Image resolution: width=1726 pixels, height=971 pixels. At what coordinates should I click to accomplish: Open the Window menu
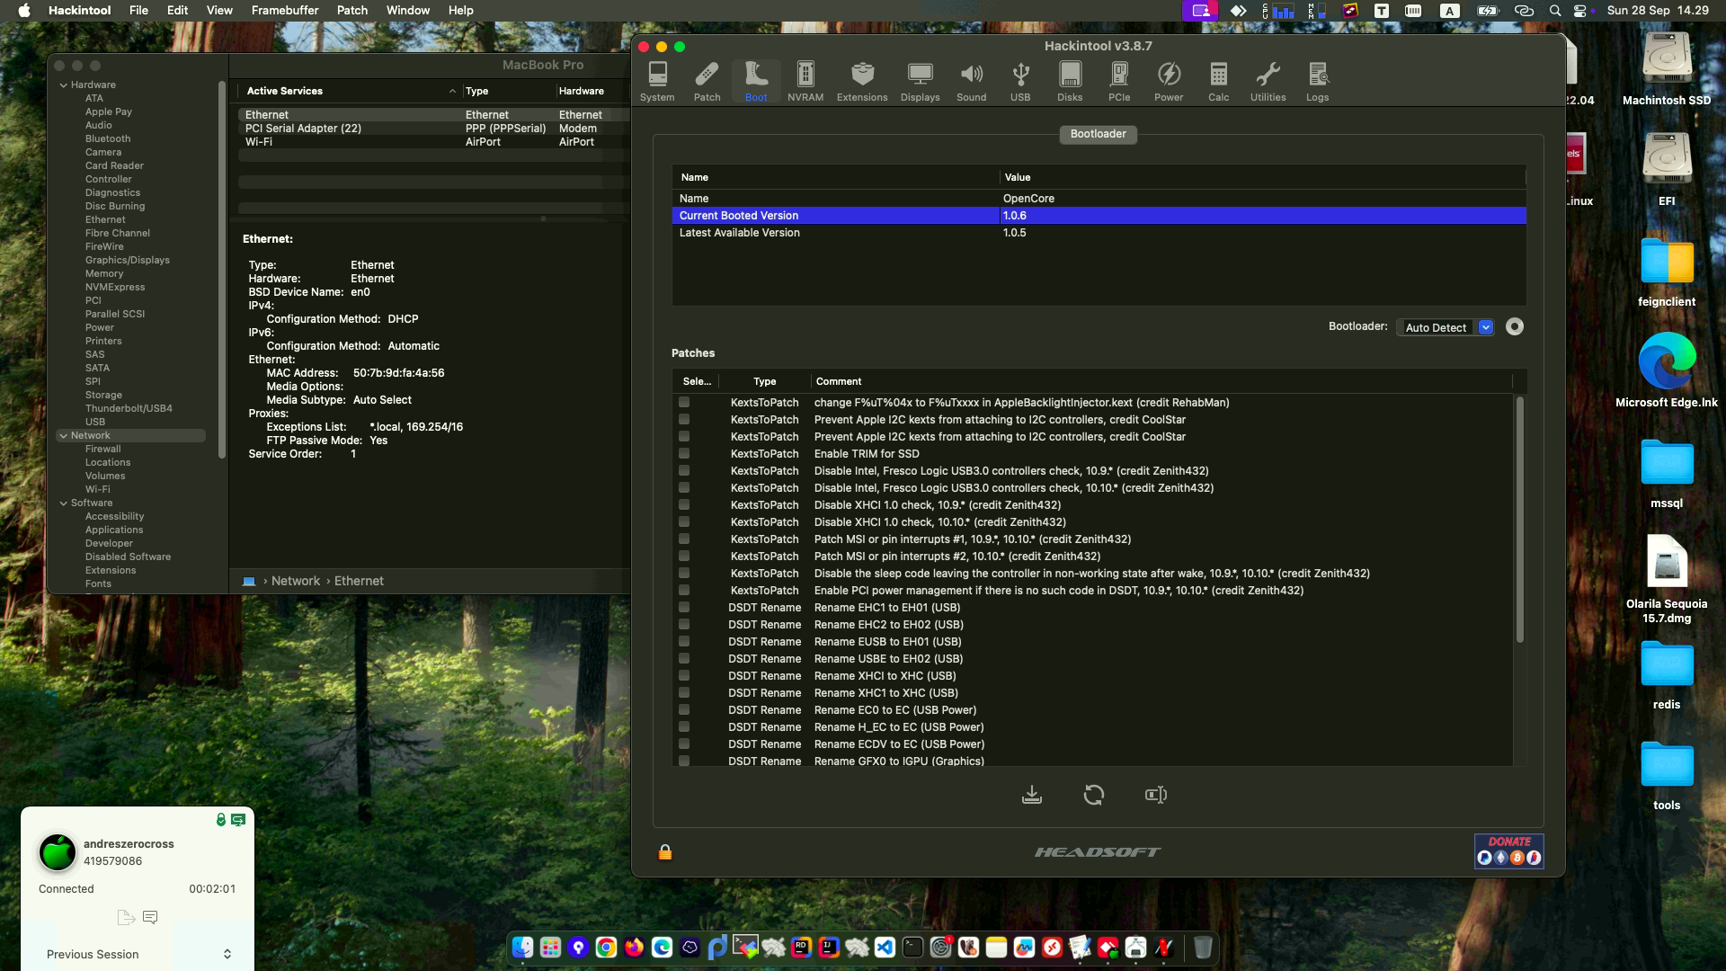pyautogui.click(x=408, y=10)
